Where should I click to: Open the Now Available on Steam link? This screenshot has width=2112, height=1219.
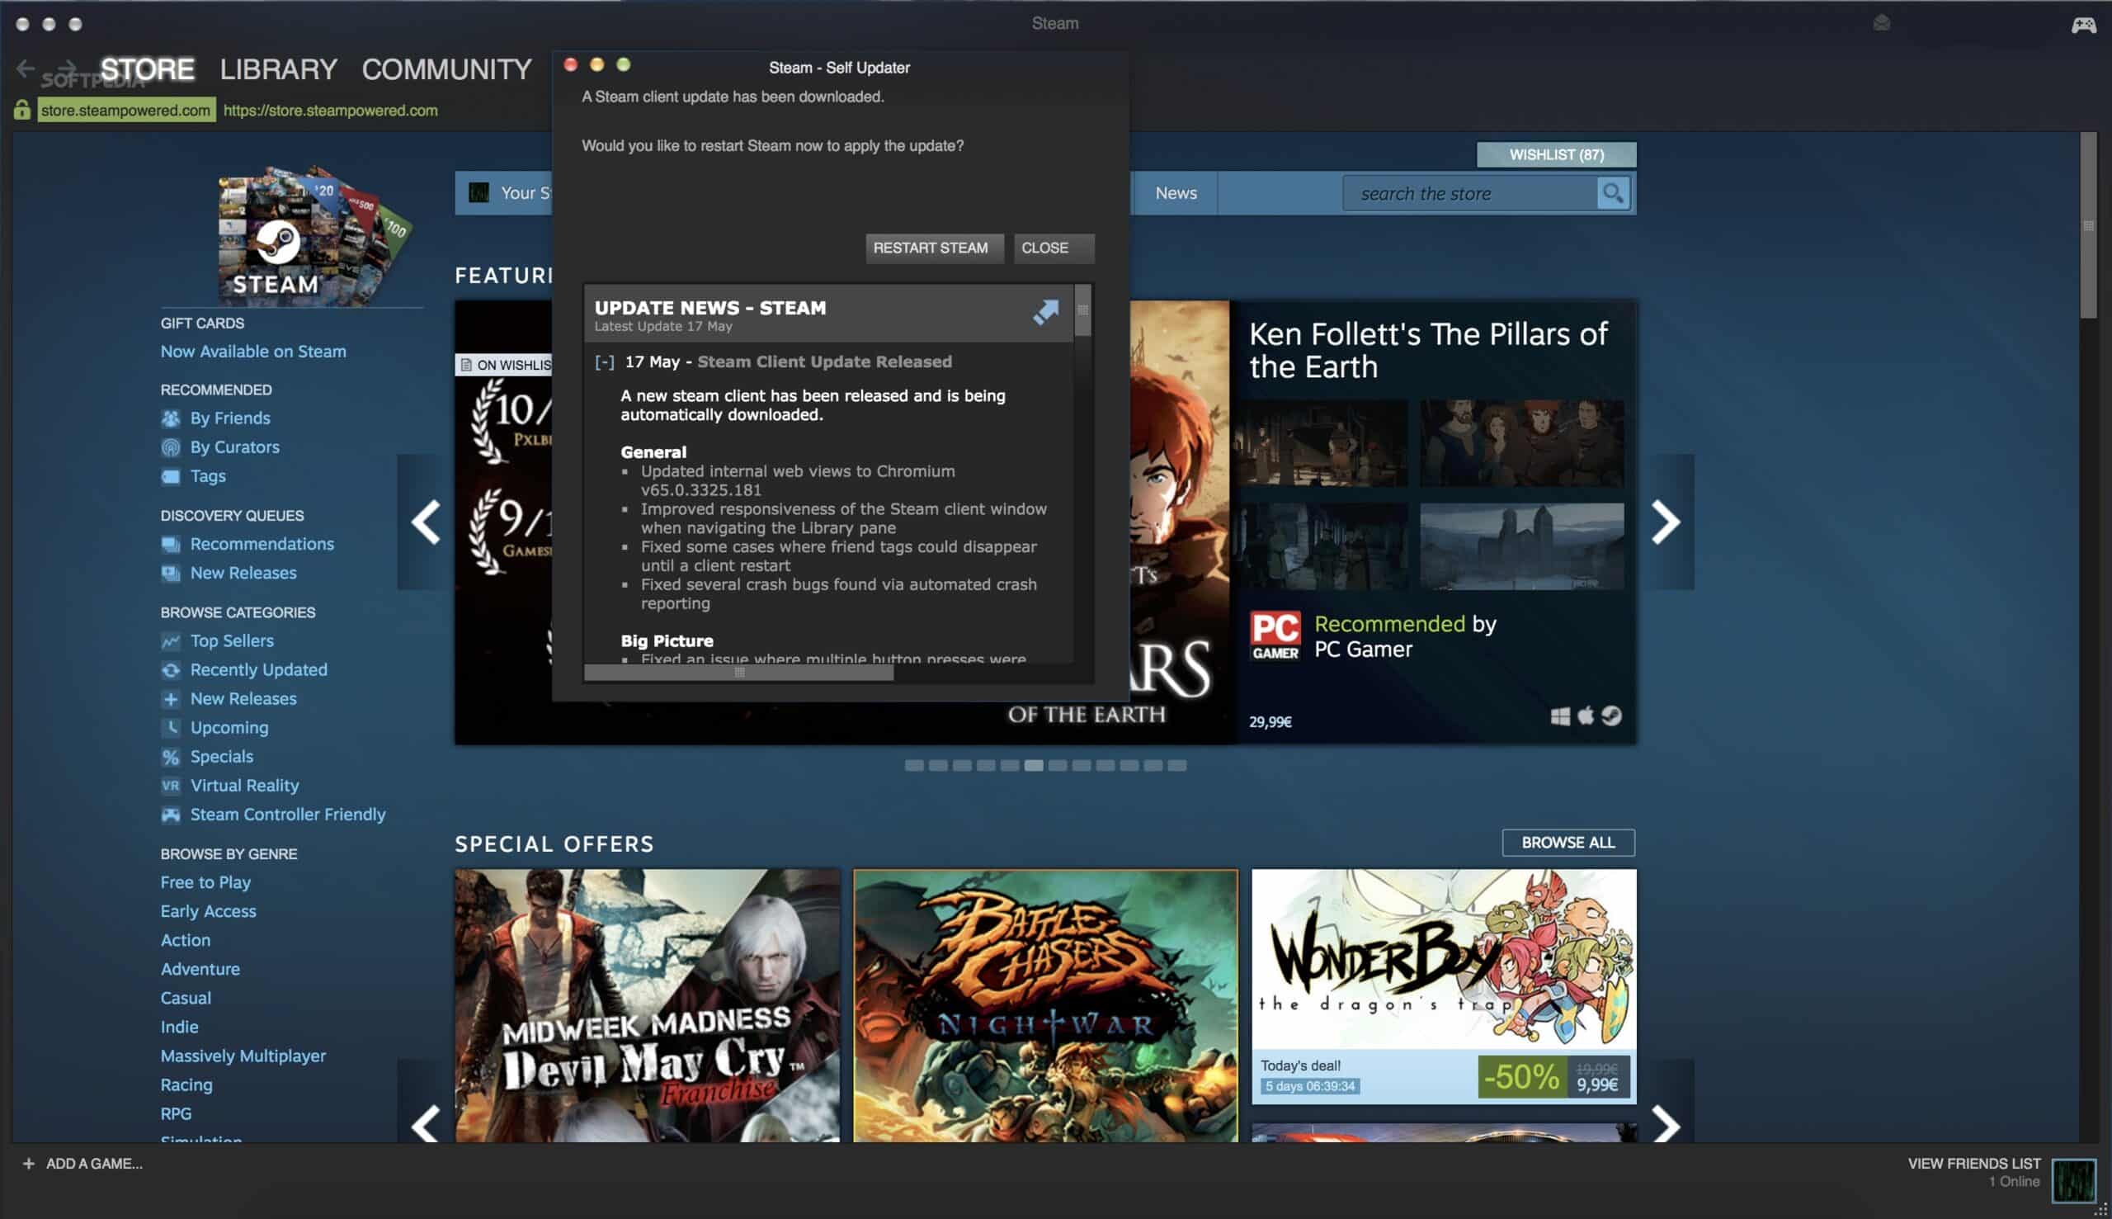click(253, 352)
